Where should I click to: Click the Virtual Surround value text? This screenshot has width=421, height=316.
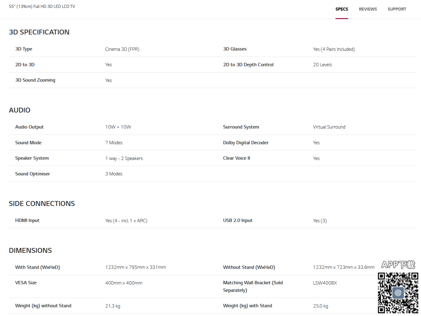tap(329, 127)
